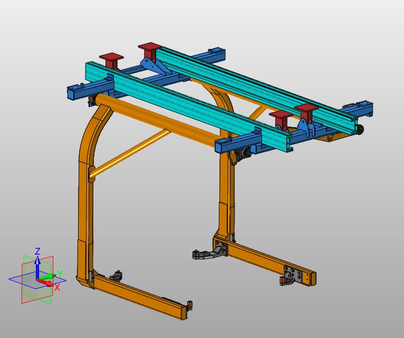Click the "Y" axis label
This screenshot has height=338, width=404.
click(60, 274)
